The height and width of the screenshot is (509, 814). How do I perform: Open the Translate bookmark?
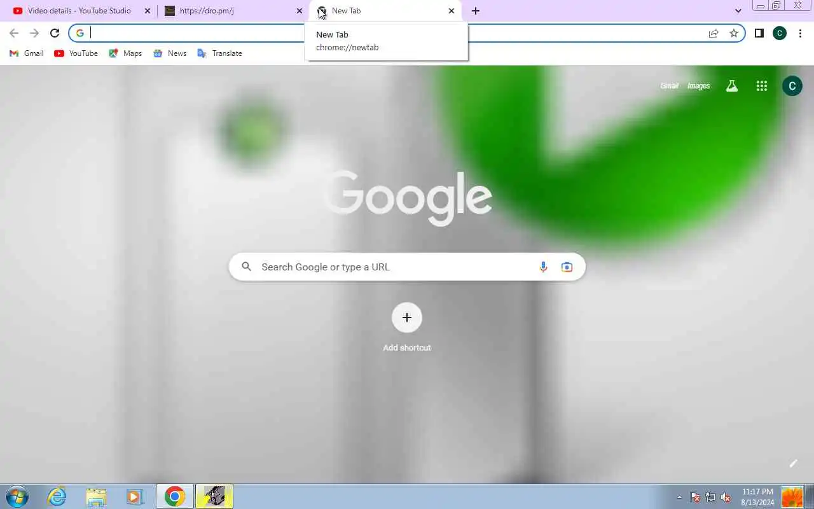(220, 53)
